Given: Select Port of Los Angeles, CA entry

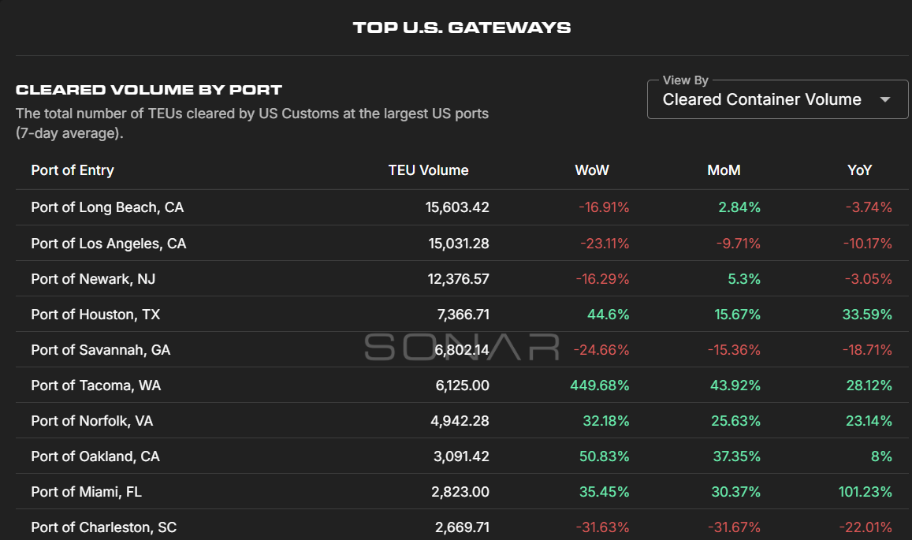Looking at the screenshot, I should 109,244.
